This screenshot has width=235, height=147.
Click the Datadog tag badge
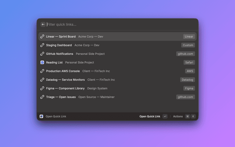coord(187,80)
